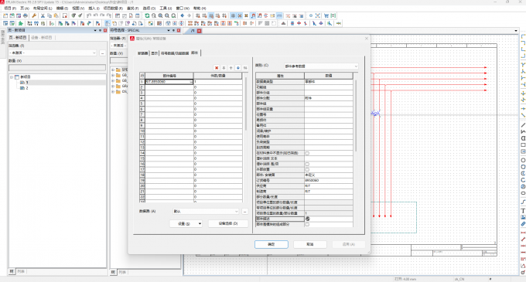This screenshot has width=526, height=282.
Task: Click the green puzzle piece icon
Action: pos(20,23)
